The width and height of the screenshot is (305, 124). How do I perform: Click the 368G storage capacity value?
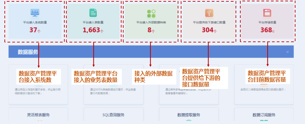(267, 30)
